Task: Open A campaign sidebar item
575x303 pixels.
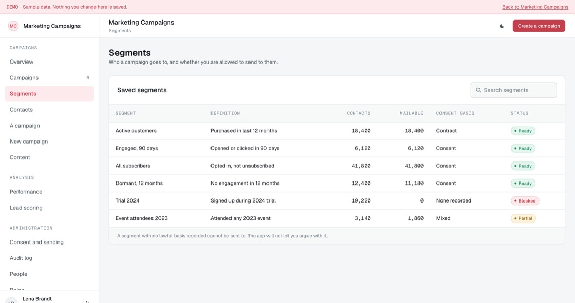Action: (x=49, y=126)
